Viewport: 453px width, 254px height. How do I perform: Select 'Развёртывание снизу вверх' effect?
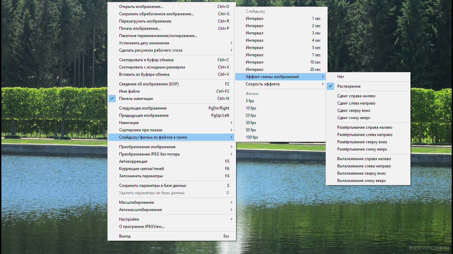368,149
